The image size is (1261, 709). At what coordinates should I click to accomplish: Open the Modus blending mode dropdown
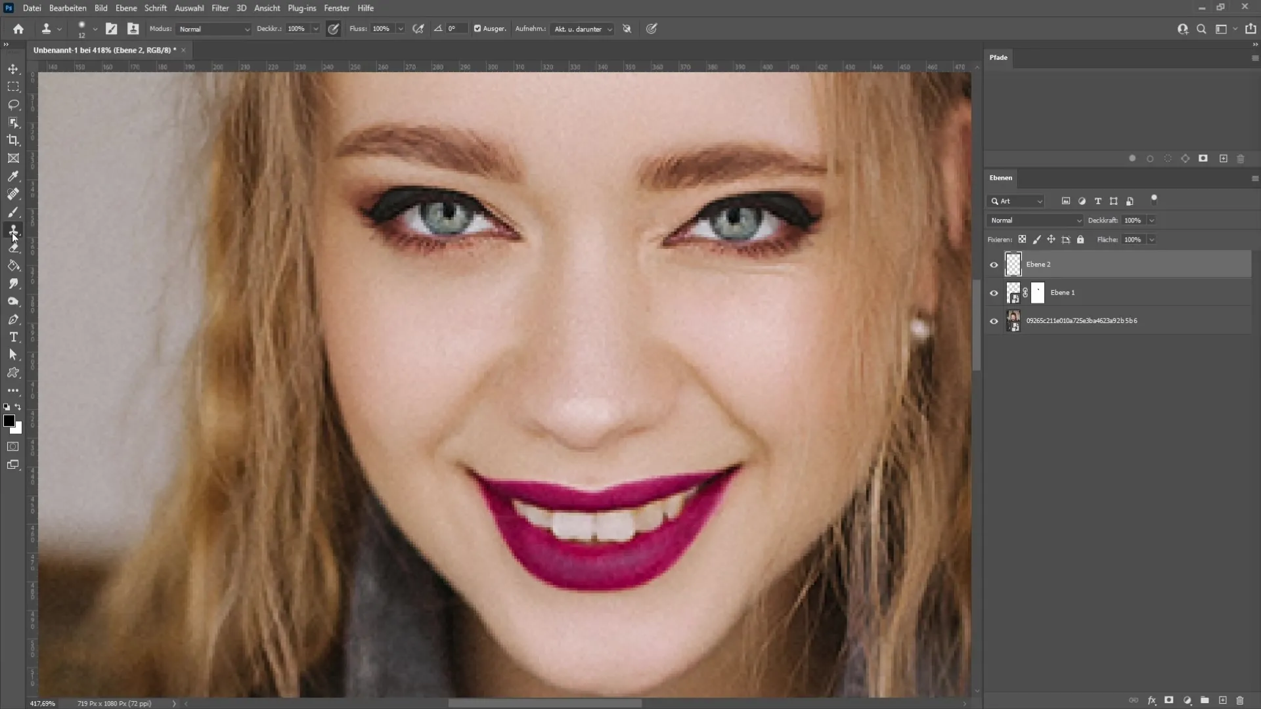click(211, 29)
